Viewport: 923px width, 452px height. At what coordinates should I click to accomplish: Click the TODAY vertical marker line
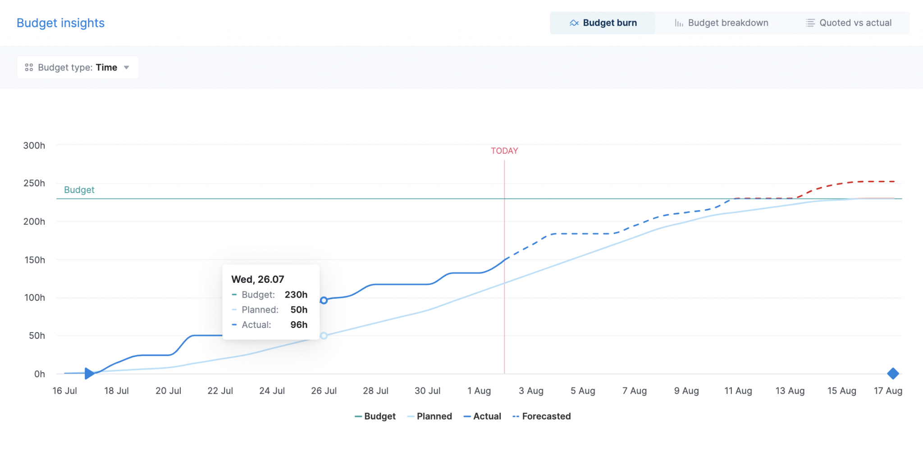pyautogui.click(x=504, y=271)
